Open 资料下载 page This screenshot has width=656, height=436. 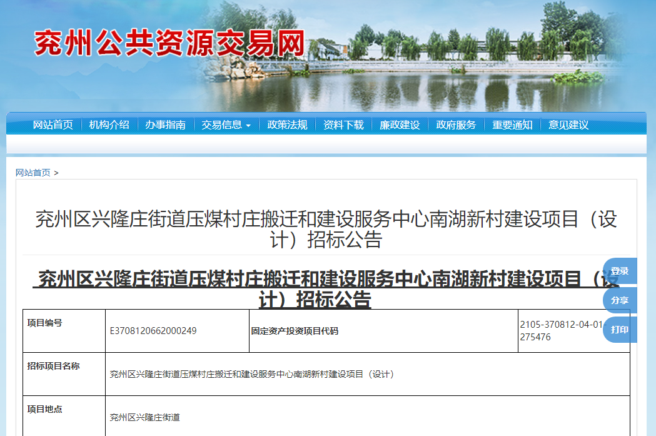click(343, 124)
